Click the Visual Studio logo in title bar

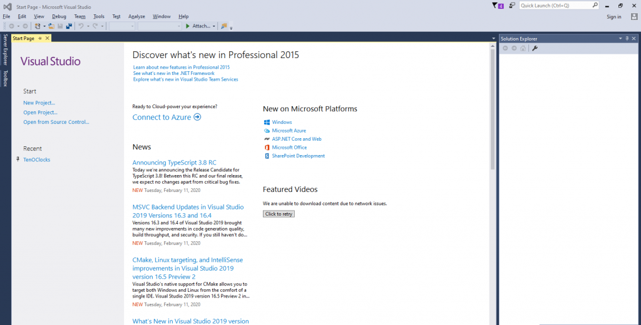pos(8,6)
